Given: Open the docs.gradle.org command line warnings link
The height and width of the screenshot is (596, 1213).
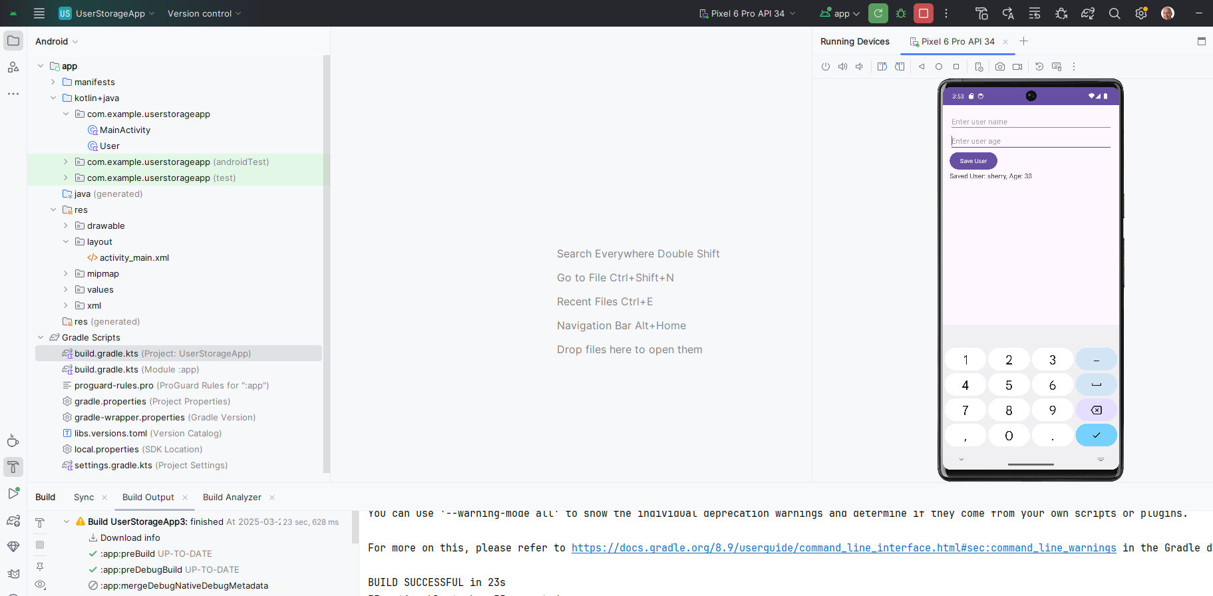Looking at the screenshot, I should (844, 547).
